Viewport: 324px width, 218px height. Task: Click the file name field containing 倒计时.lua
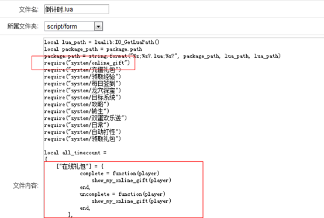click(77, 9)
